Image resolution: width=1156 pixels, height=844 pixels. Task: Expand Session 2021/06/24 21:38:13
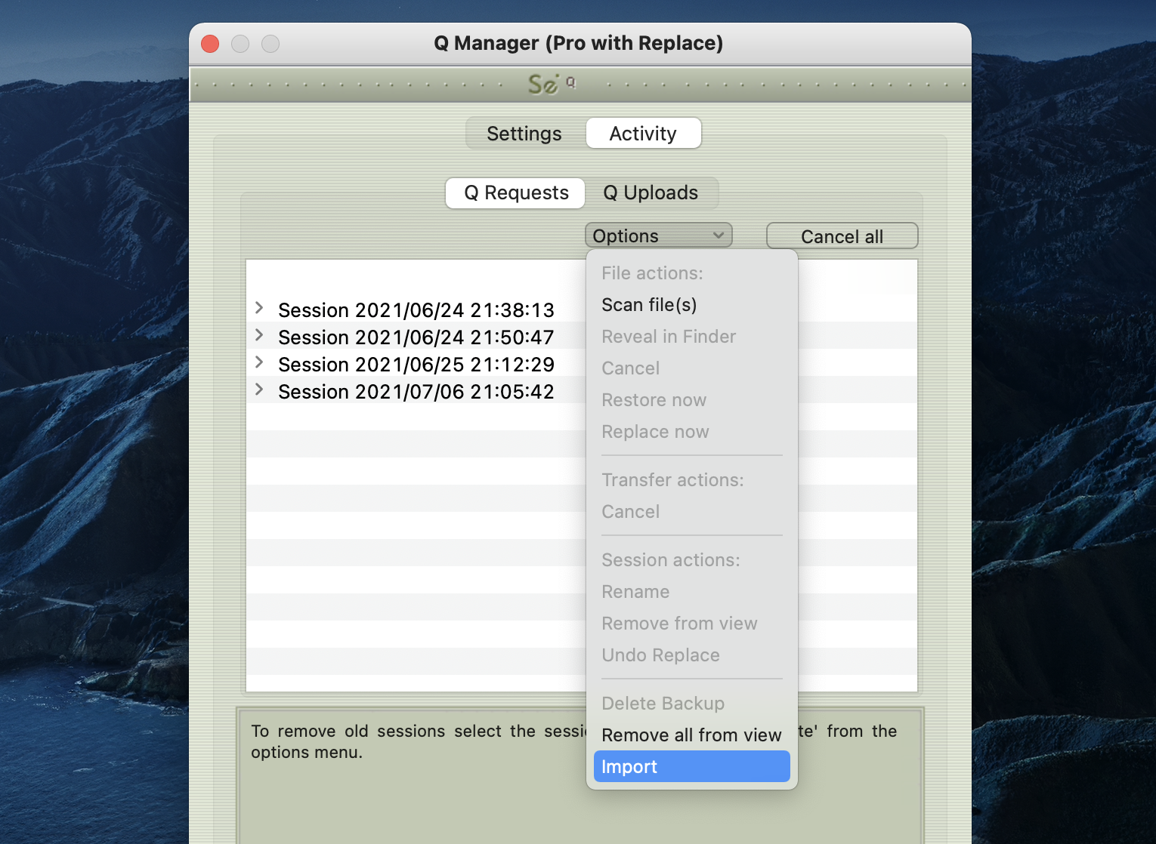click(259, 308)
